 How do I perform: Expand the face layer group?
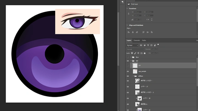pyautogui.click(x=131, y=57)
